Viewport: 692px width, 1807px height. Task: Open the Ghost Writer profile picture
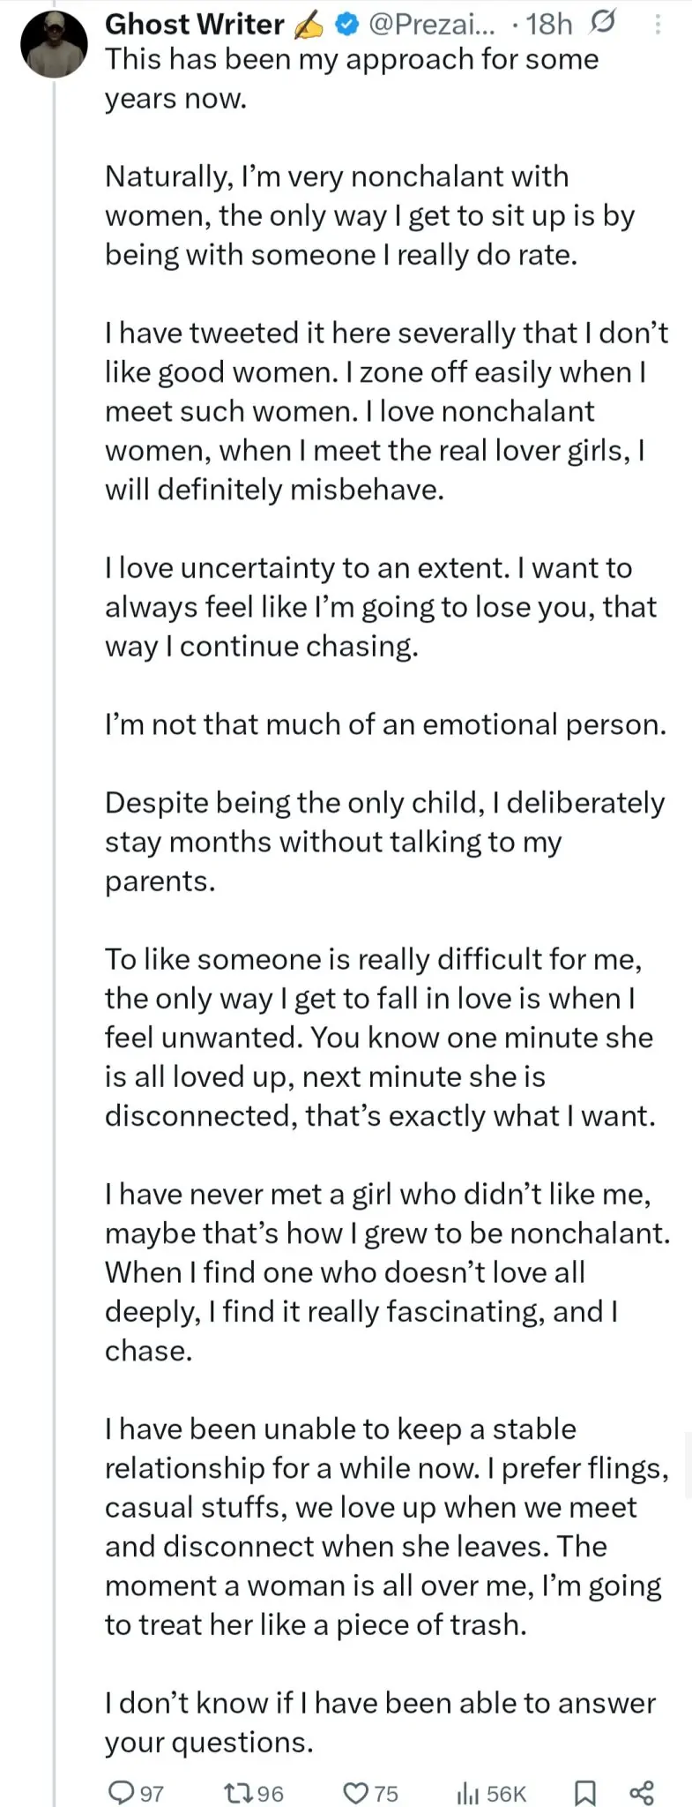[54, 45]
